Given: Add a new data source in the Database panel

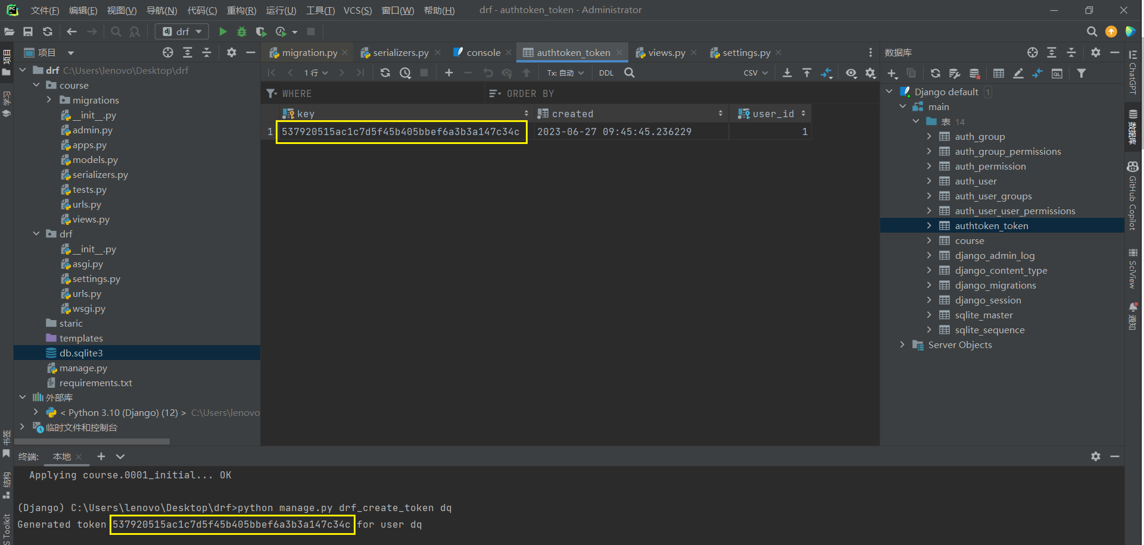Looking at the screenshot, I should click(x=892, y=73).
